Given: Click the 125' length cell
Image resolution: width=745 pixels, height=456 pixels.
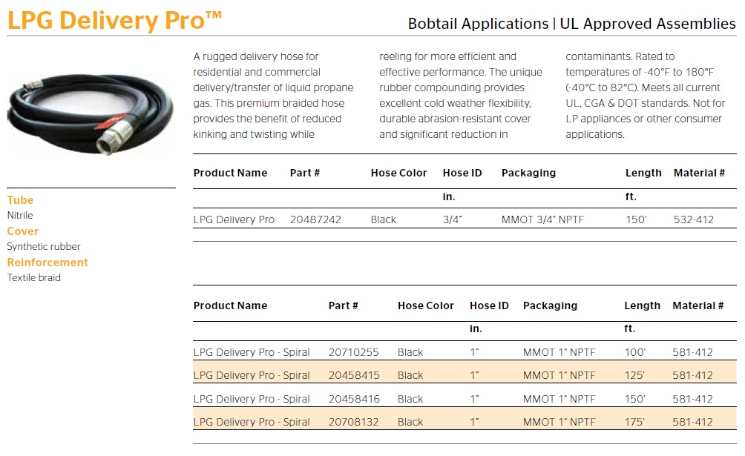Looking at the screenshot, I should pyautogui.click(x=635, y=376).
